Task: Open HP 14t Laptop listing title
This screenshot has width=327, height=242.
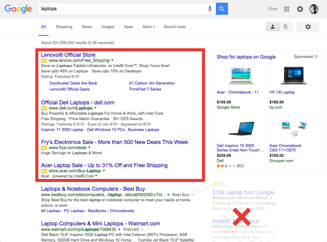Action: 282,92
